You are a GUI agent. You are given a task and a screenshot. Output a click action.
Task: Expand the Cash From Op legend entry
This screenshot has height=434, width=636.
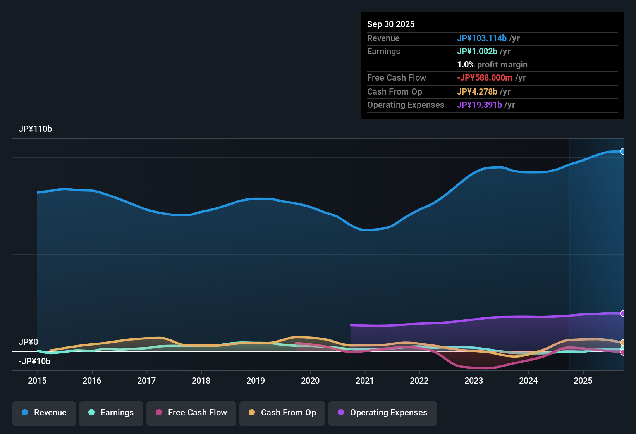pos(282,413)
